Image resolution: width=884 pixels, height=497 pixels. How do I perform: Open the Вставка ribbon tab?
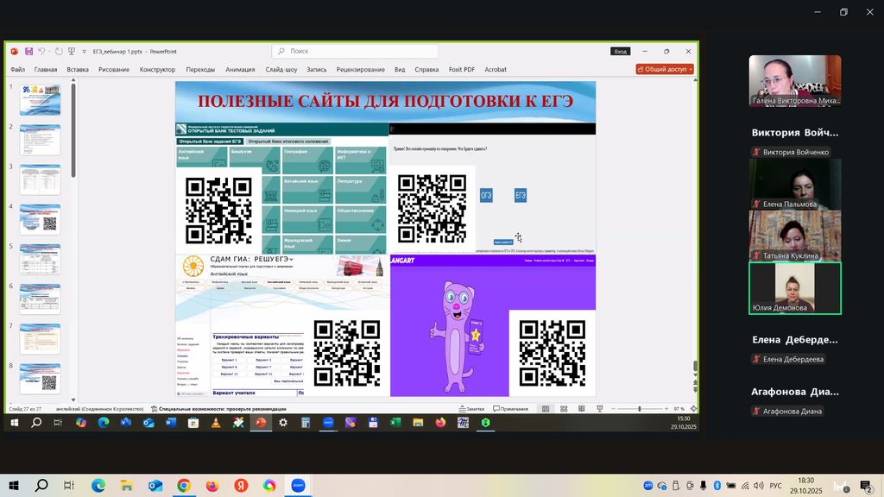click(78, 69)
